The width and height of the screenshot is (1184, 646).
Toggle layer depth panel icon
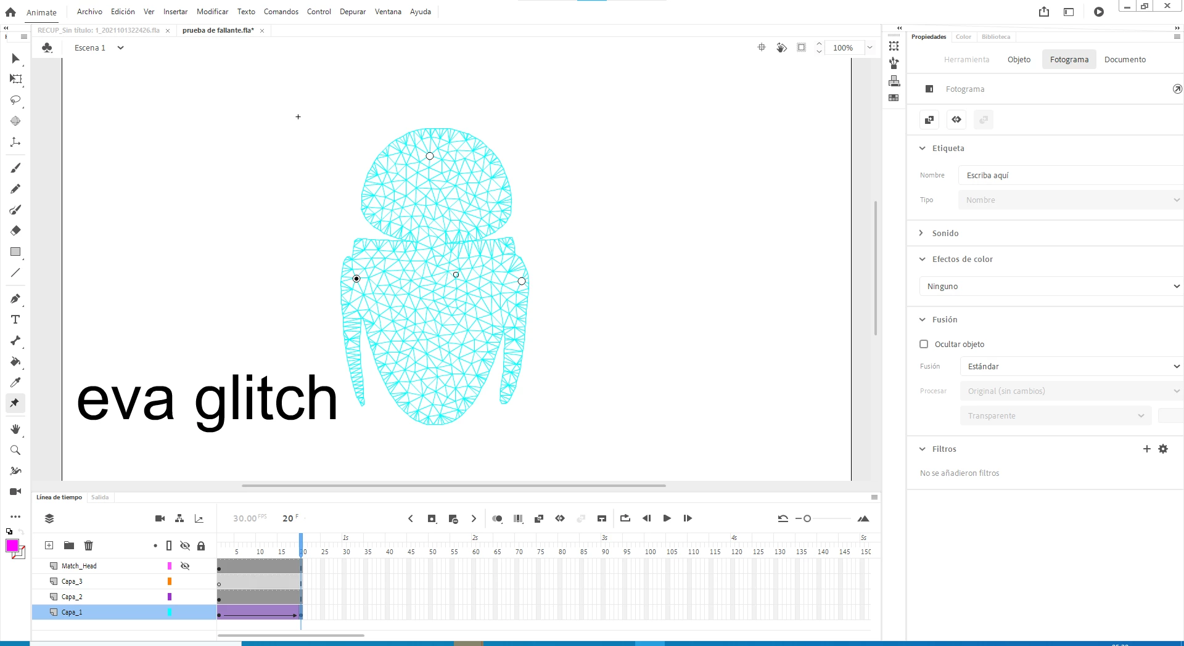tap(199, 518)
